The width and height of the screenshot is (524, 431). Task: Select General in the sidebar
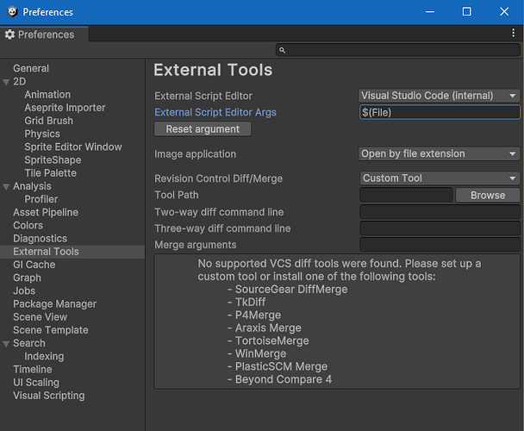point(31,68)
